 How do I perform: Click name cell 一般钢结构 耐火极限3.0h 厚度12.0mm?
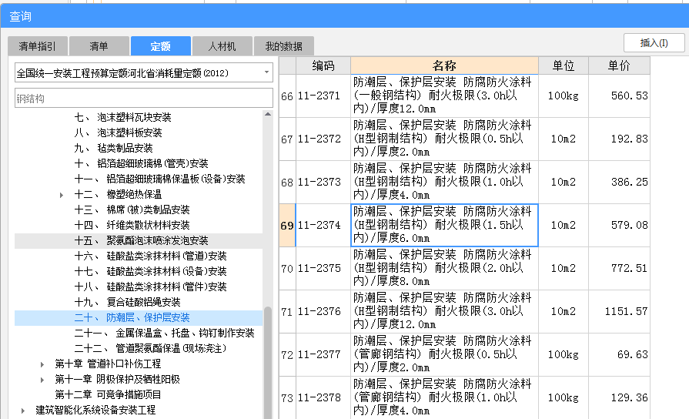click(x=444, y=96)
